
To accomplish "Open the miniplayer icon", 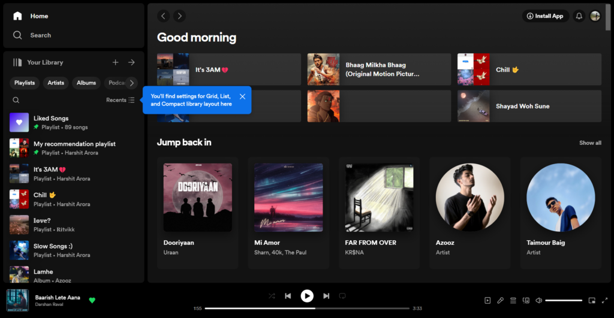I will point(592,300).
